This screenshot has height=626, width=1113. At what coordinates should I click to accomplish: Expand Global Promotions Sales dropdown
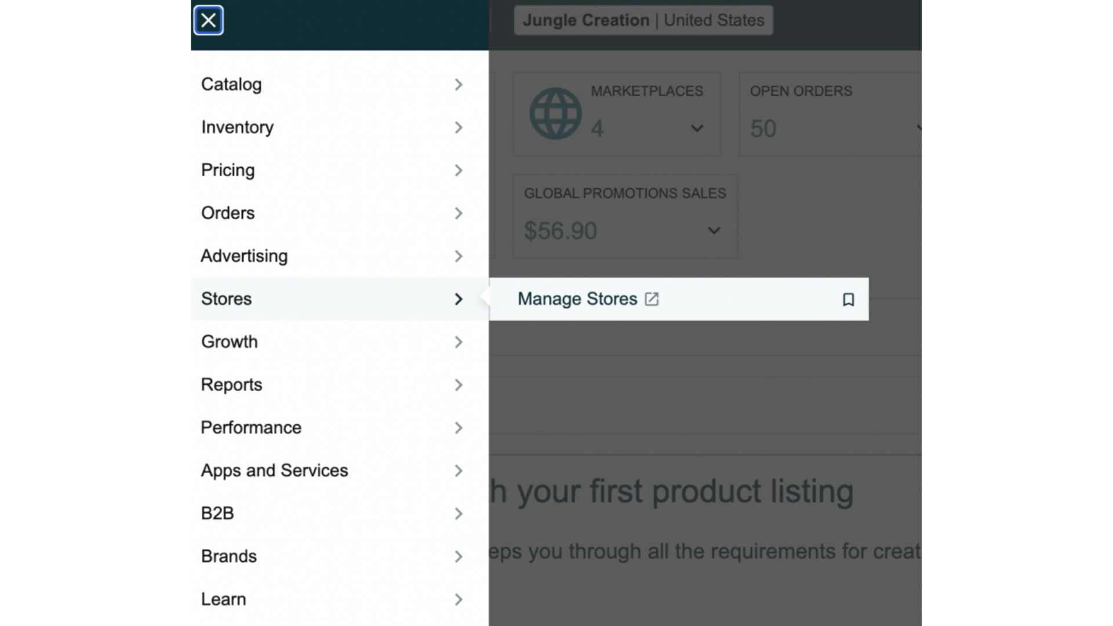714,231
